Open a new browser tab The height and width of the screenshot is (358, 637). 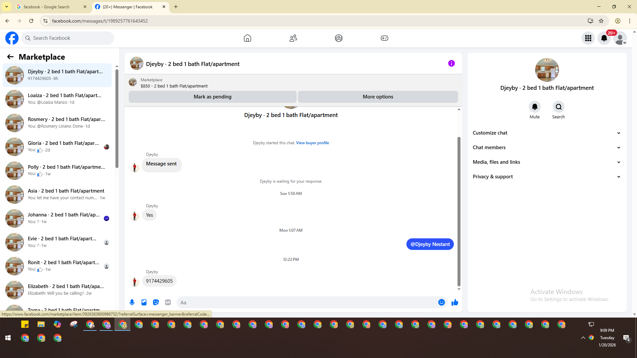176,7
